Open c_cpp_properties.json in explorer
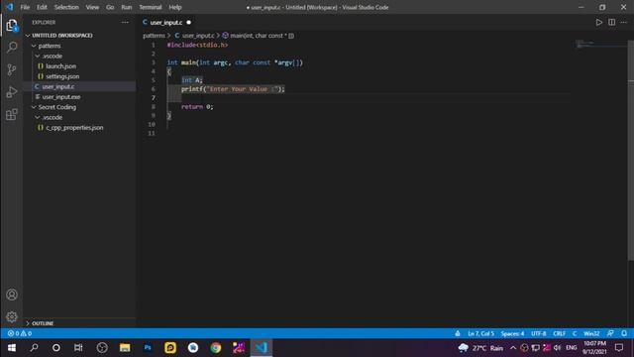The image size is (634, 357). point(74,128)
